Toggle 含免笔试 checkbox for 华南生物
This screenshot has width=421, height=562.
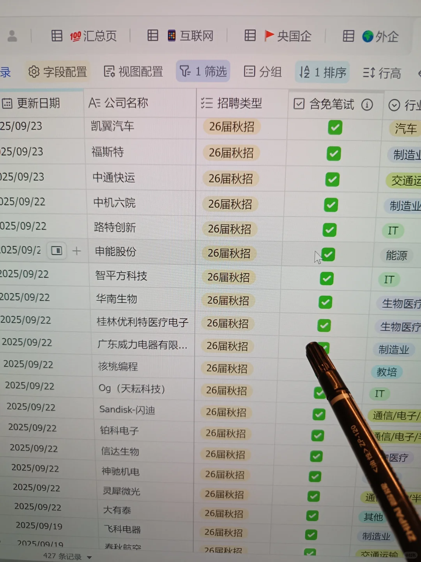[325, 302]
